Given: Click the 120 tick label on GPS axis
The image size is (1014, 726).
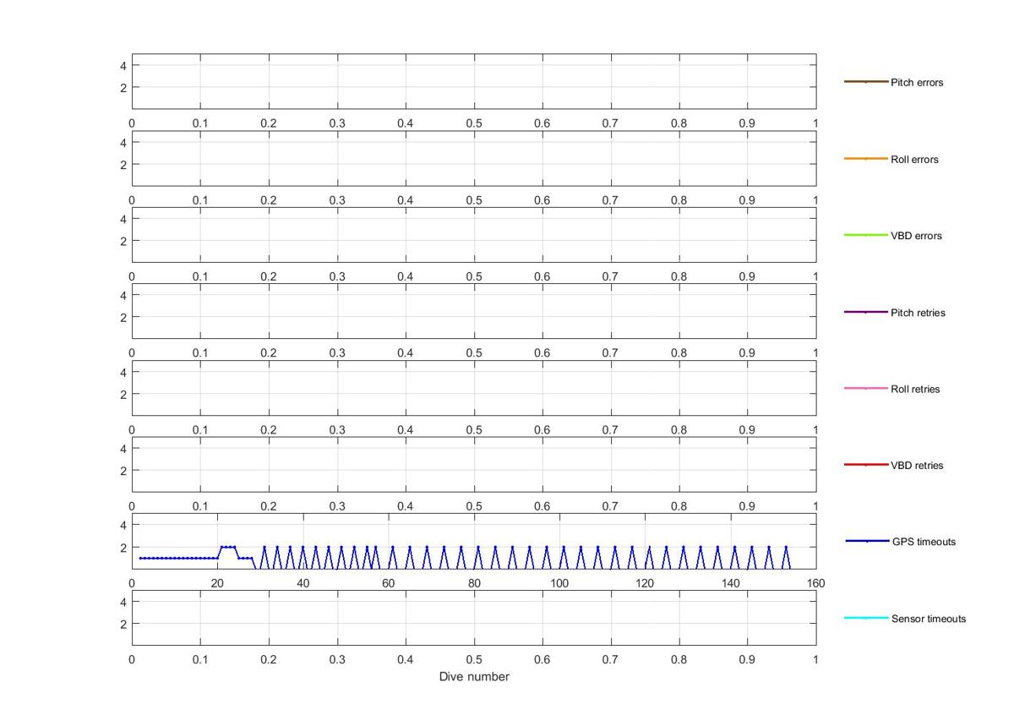Looking at the screenshot, I should pos(645,583).
